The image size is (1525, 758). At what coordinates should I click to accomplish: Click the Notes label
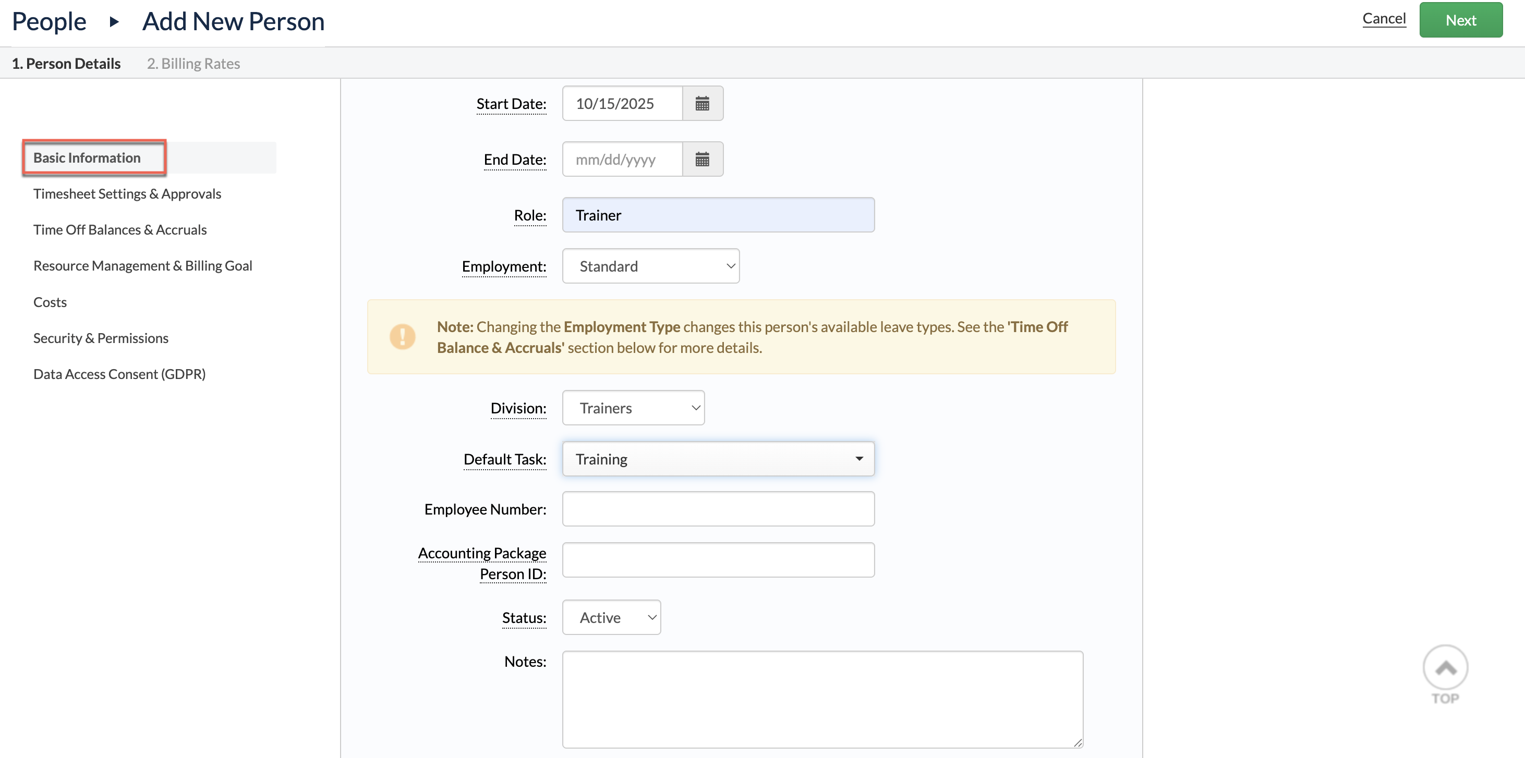pyautogui.click(x=525, y=661)
